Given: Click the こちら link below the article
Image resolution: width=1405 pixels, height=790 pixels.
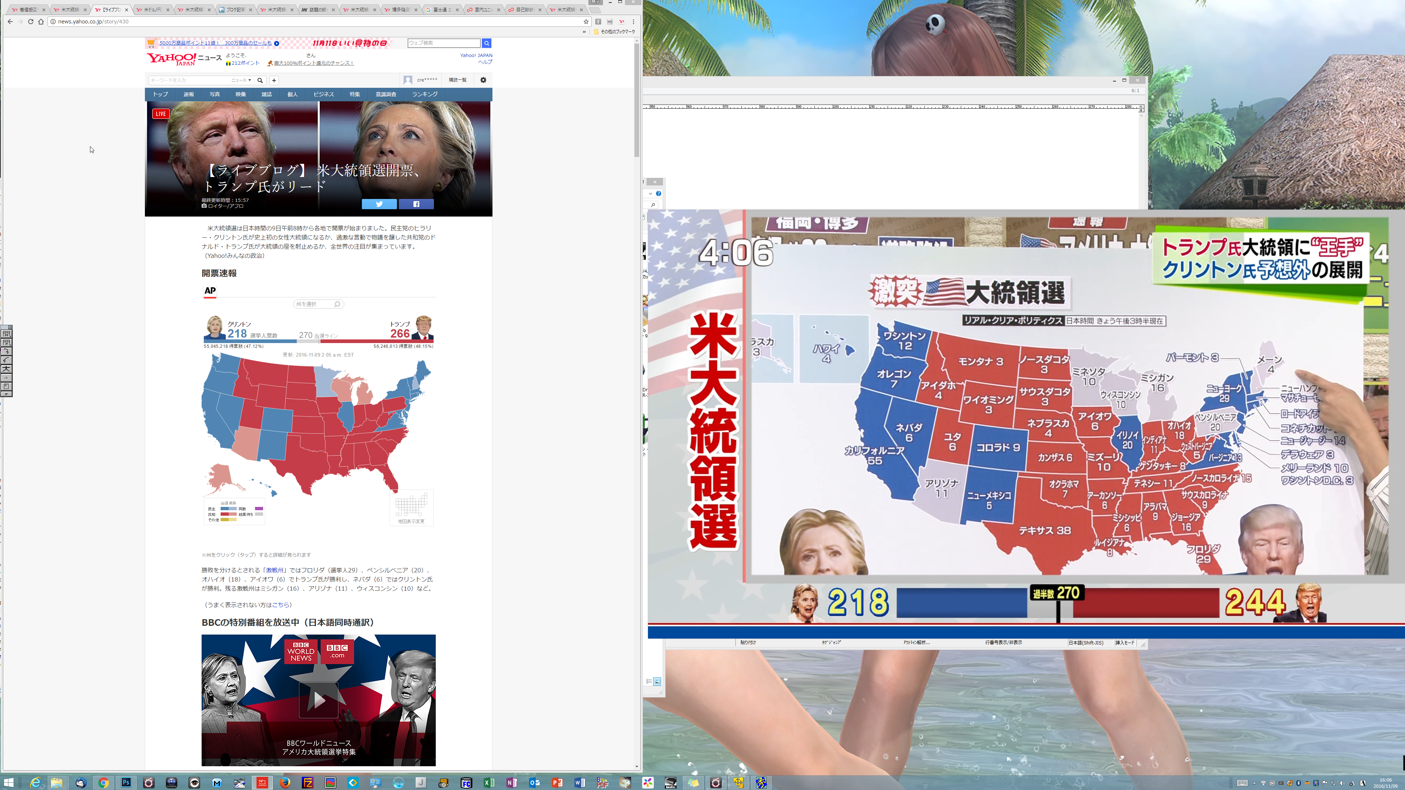Looking at the screenshot, I should (x=280, y=605).
